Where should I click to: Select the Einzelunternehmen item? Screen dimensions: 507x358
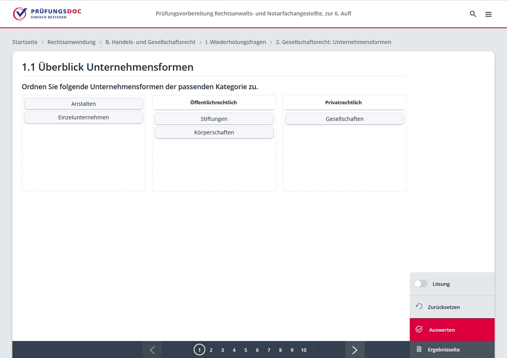pyautogui.click(x=83, y=117)
